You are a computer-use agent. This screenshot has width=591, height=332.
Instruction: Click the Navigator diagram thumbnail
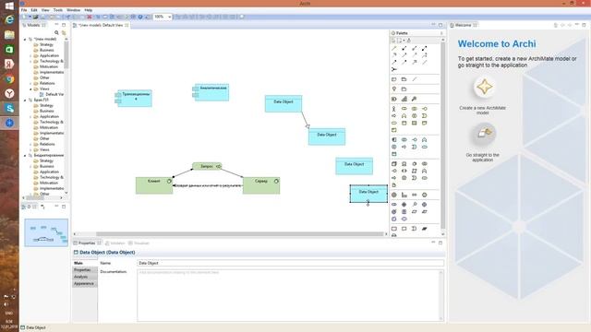[x=46, y=232]
